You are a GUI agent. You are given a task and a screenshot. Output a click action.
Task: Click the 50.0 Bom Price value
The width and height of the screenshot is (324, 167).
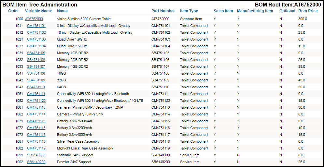tap(302, 87)
